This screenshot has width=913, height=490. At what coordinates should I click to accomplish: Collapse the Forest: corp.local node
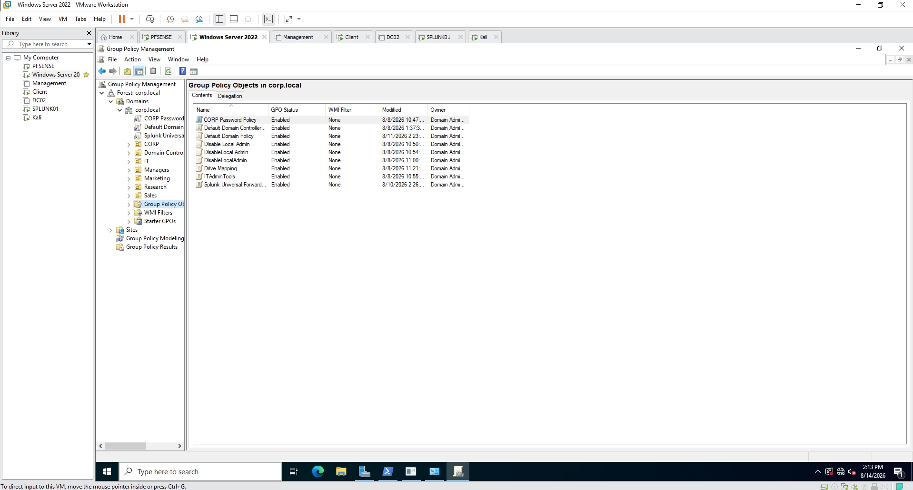pos(102,93)
